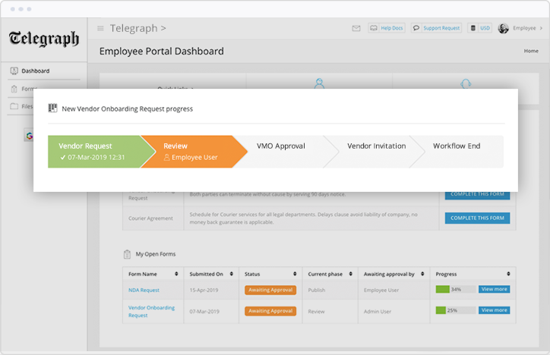Click the 34% progress bar for NDA Request
Viewport: 550px width, 355px height.
[x=454, y=289]
